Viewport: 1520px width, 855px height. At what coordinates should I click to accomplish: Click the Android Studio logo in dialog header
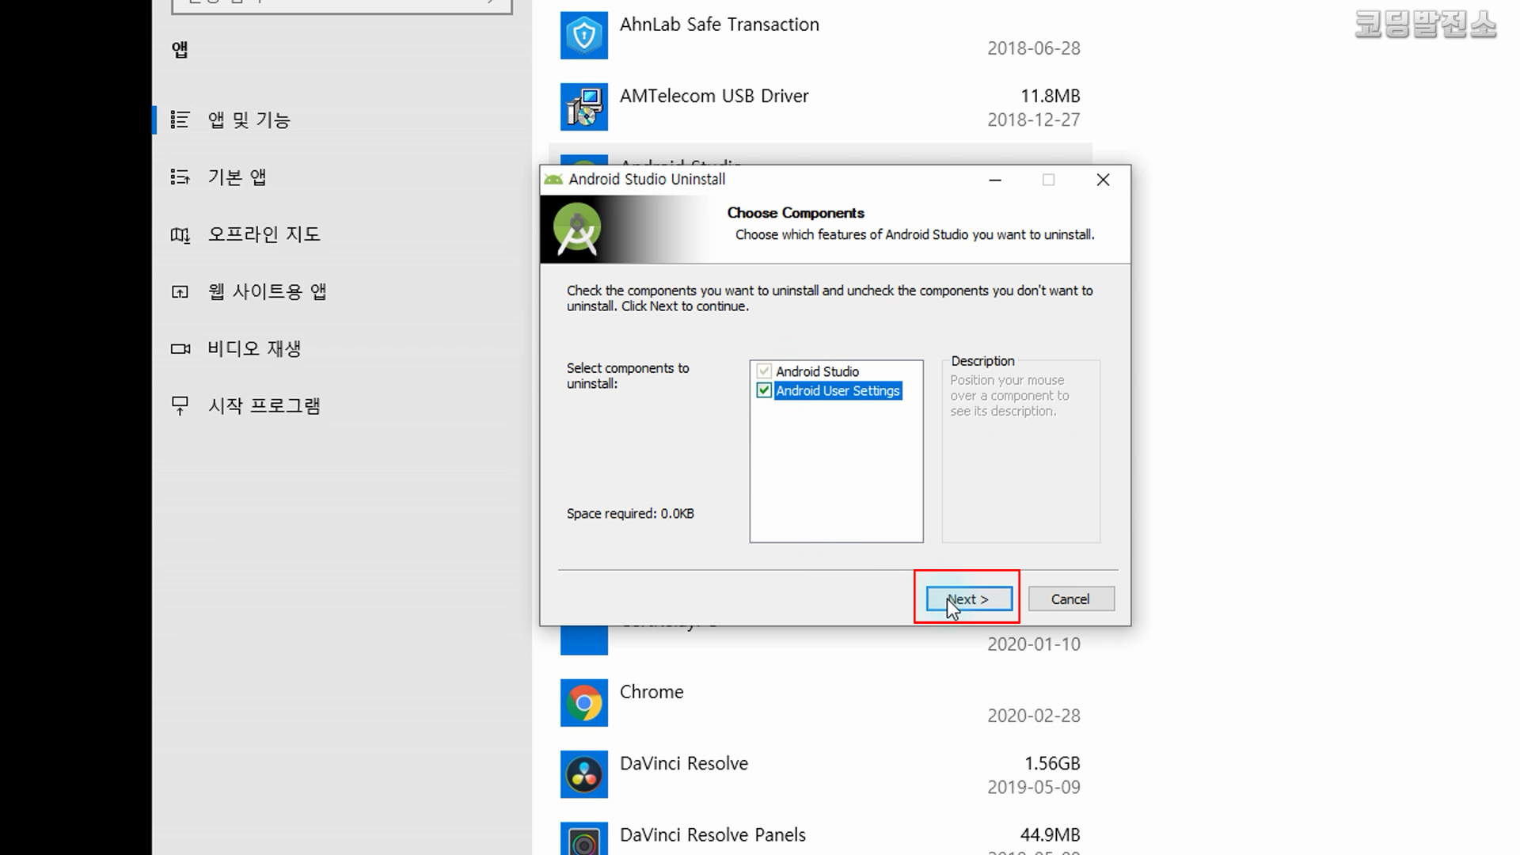[577, 230]
